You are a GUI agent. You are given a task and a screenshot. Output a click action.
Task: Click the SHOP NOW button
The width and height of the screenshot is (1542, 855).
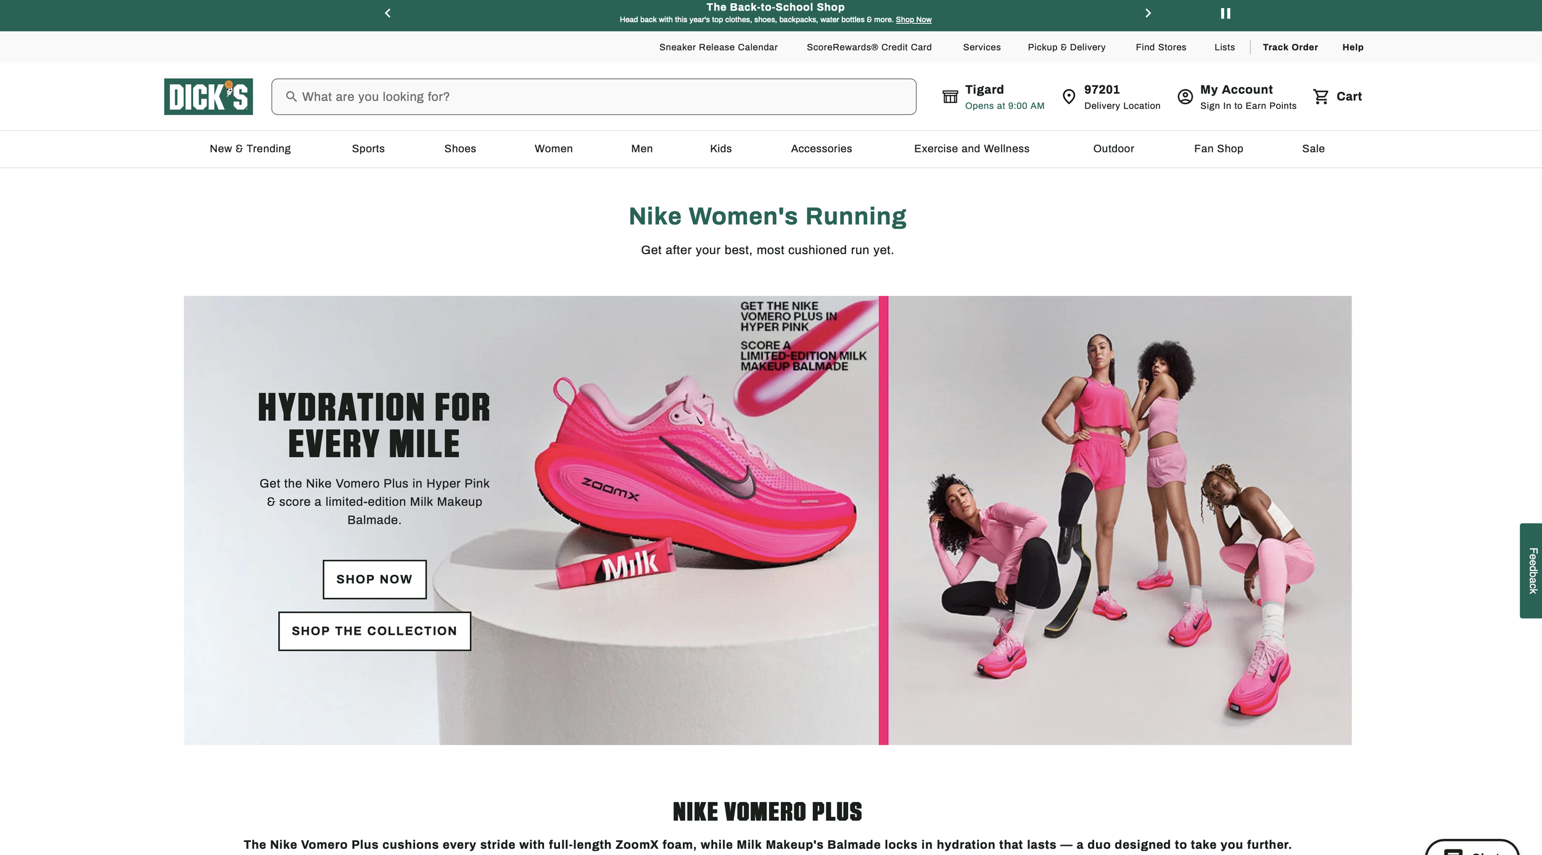tap(374, 579)
